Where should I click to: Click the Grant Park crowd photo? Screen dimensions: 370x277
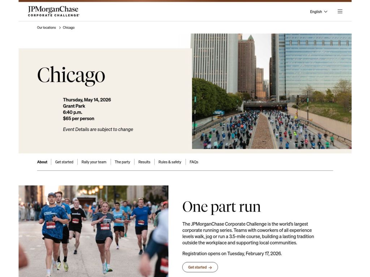tap(271, 91)
